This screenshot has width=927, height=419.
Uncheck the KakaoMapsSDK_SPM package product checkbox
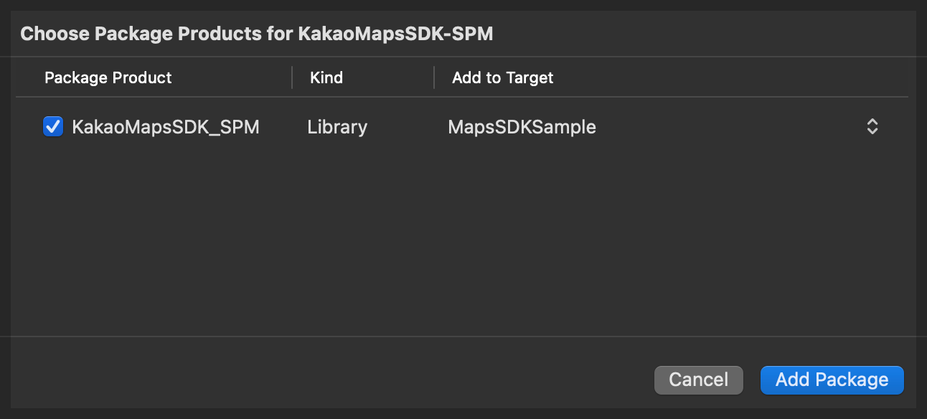[x=53, y=127]
